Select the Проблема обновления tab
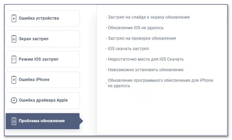The width and height of the screenshot is (232, 140). point(43,121)
